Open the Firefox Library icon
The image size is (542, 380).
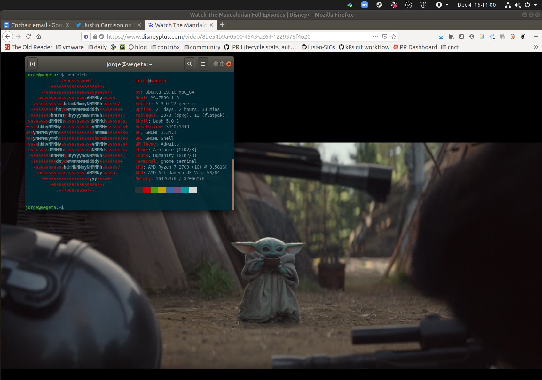[451, 36]
